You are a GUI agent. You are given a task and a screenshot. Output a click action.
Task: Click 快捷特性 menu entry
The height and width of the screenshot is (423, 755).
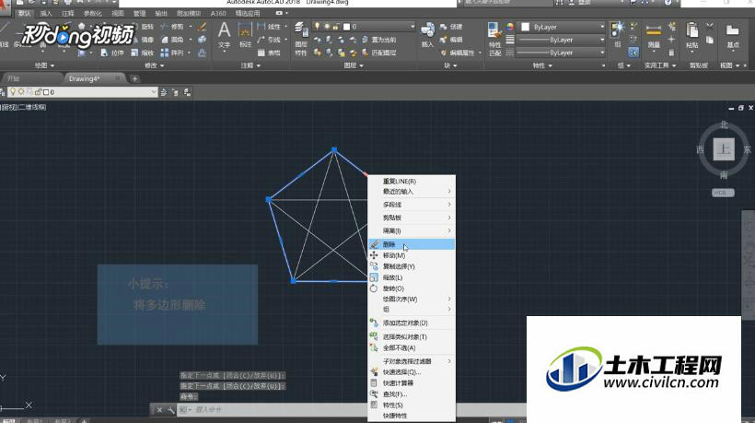pyautogui.click(x=412, y=416)
